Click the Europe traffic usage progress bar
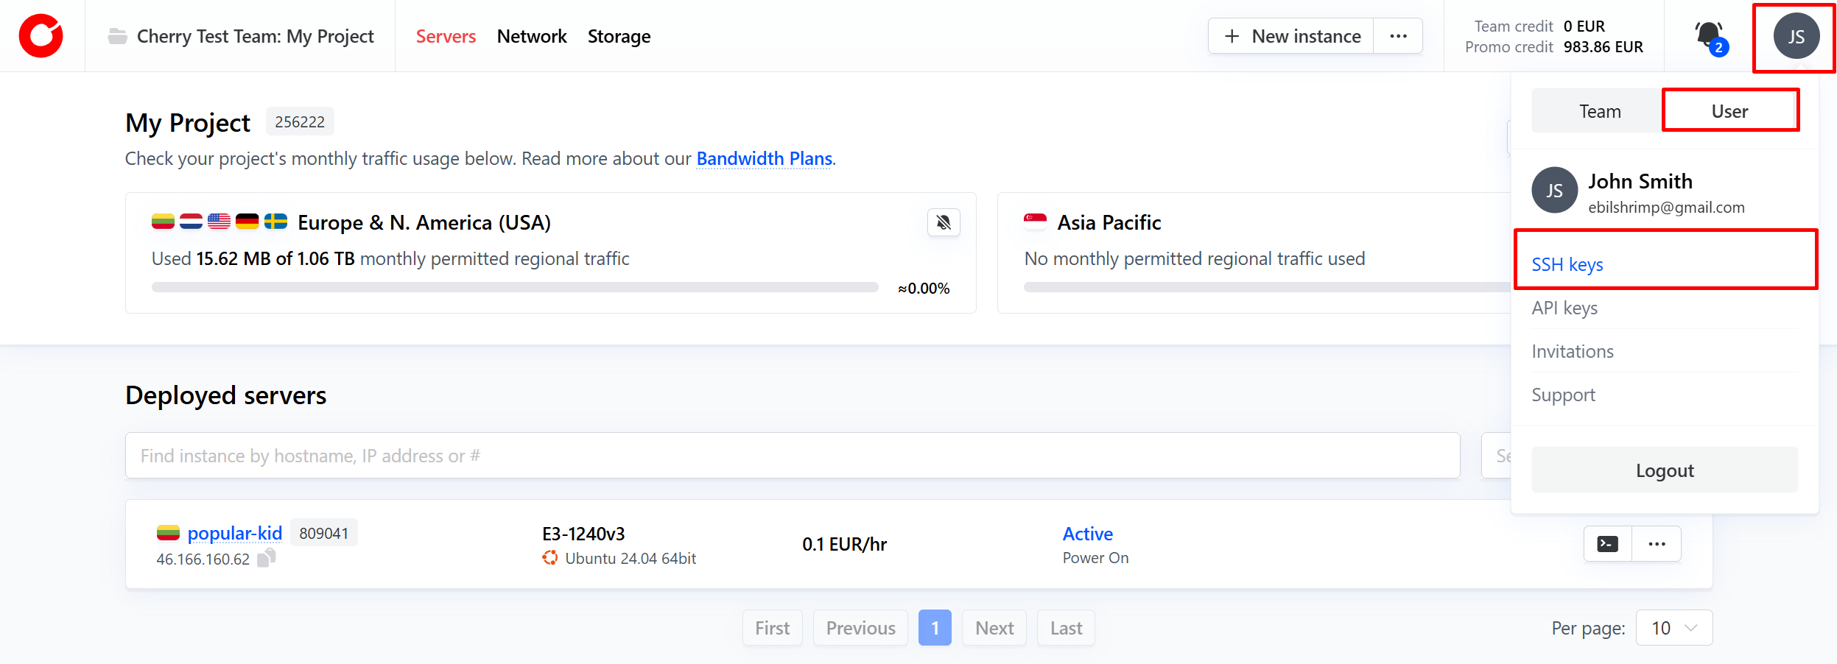The image size is (1837, 664). tap(514, 287)
